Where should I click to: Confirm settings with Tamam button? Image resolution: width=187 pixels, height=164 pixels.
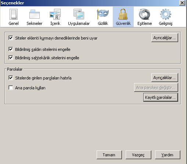pyautogui.click(x=109, y=155)
